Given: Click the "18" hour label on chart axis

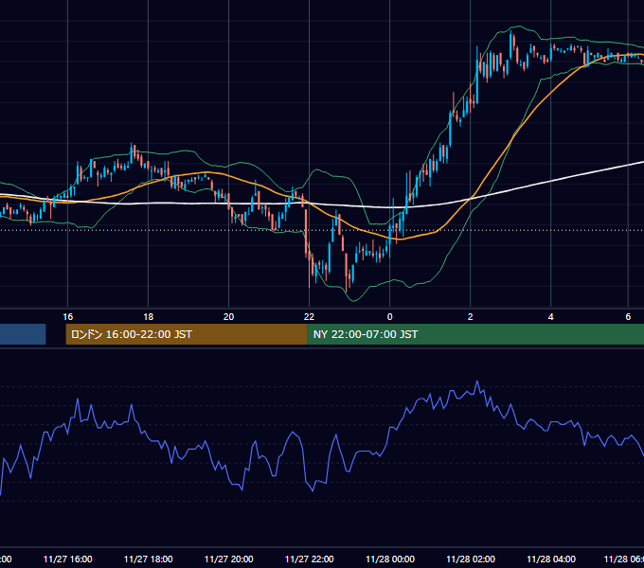Looking at the screenshot, I should pos(149,317).
